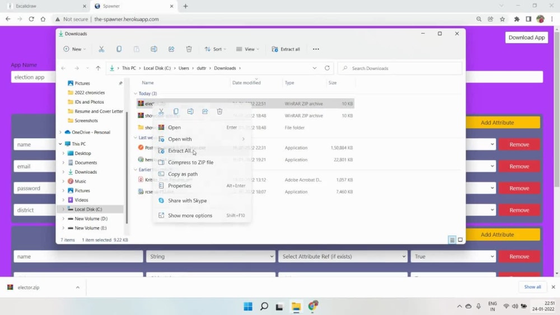Open Chrome home page icon
This screenshot has height=315, width=560.
[43, 19]
